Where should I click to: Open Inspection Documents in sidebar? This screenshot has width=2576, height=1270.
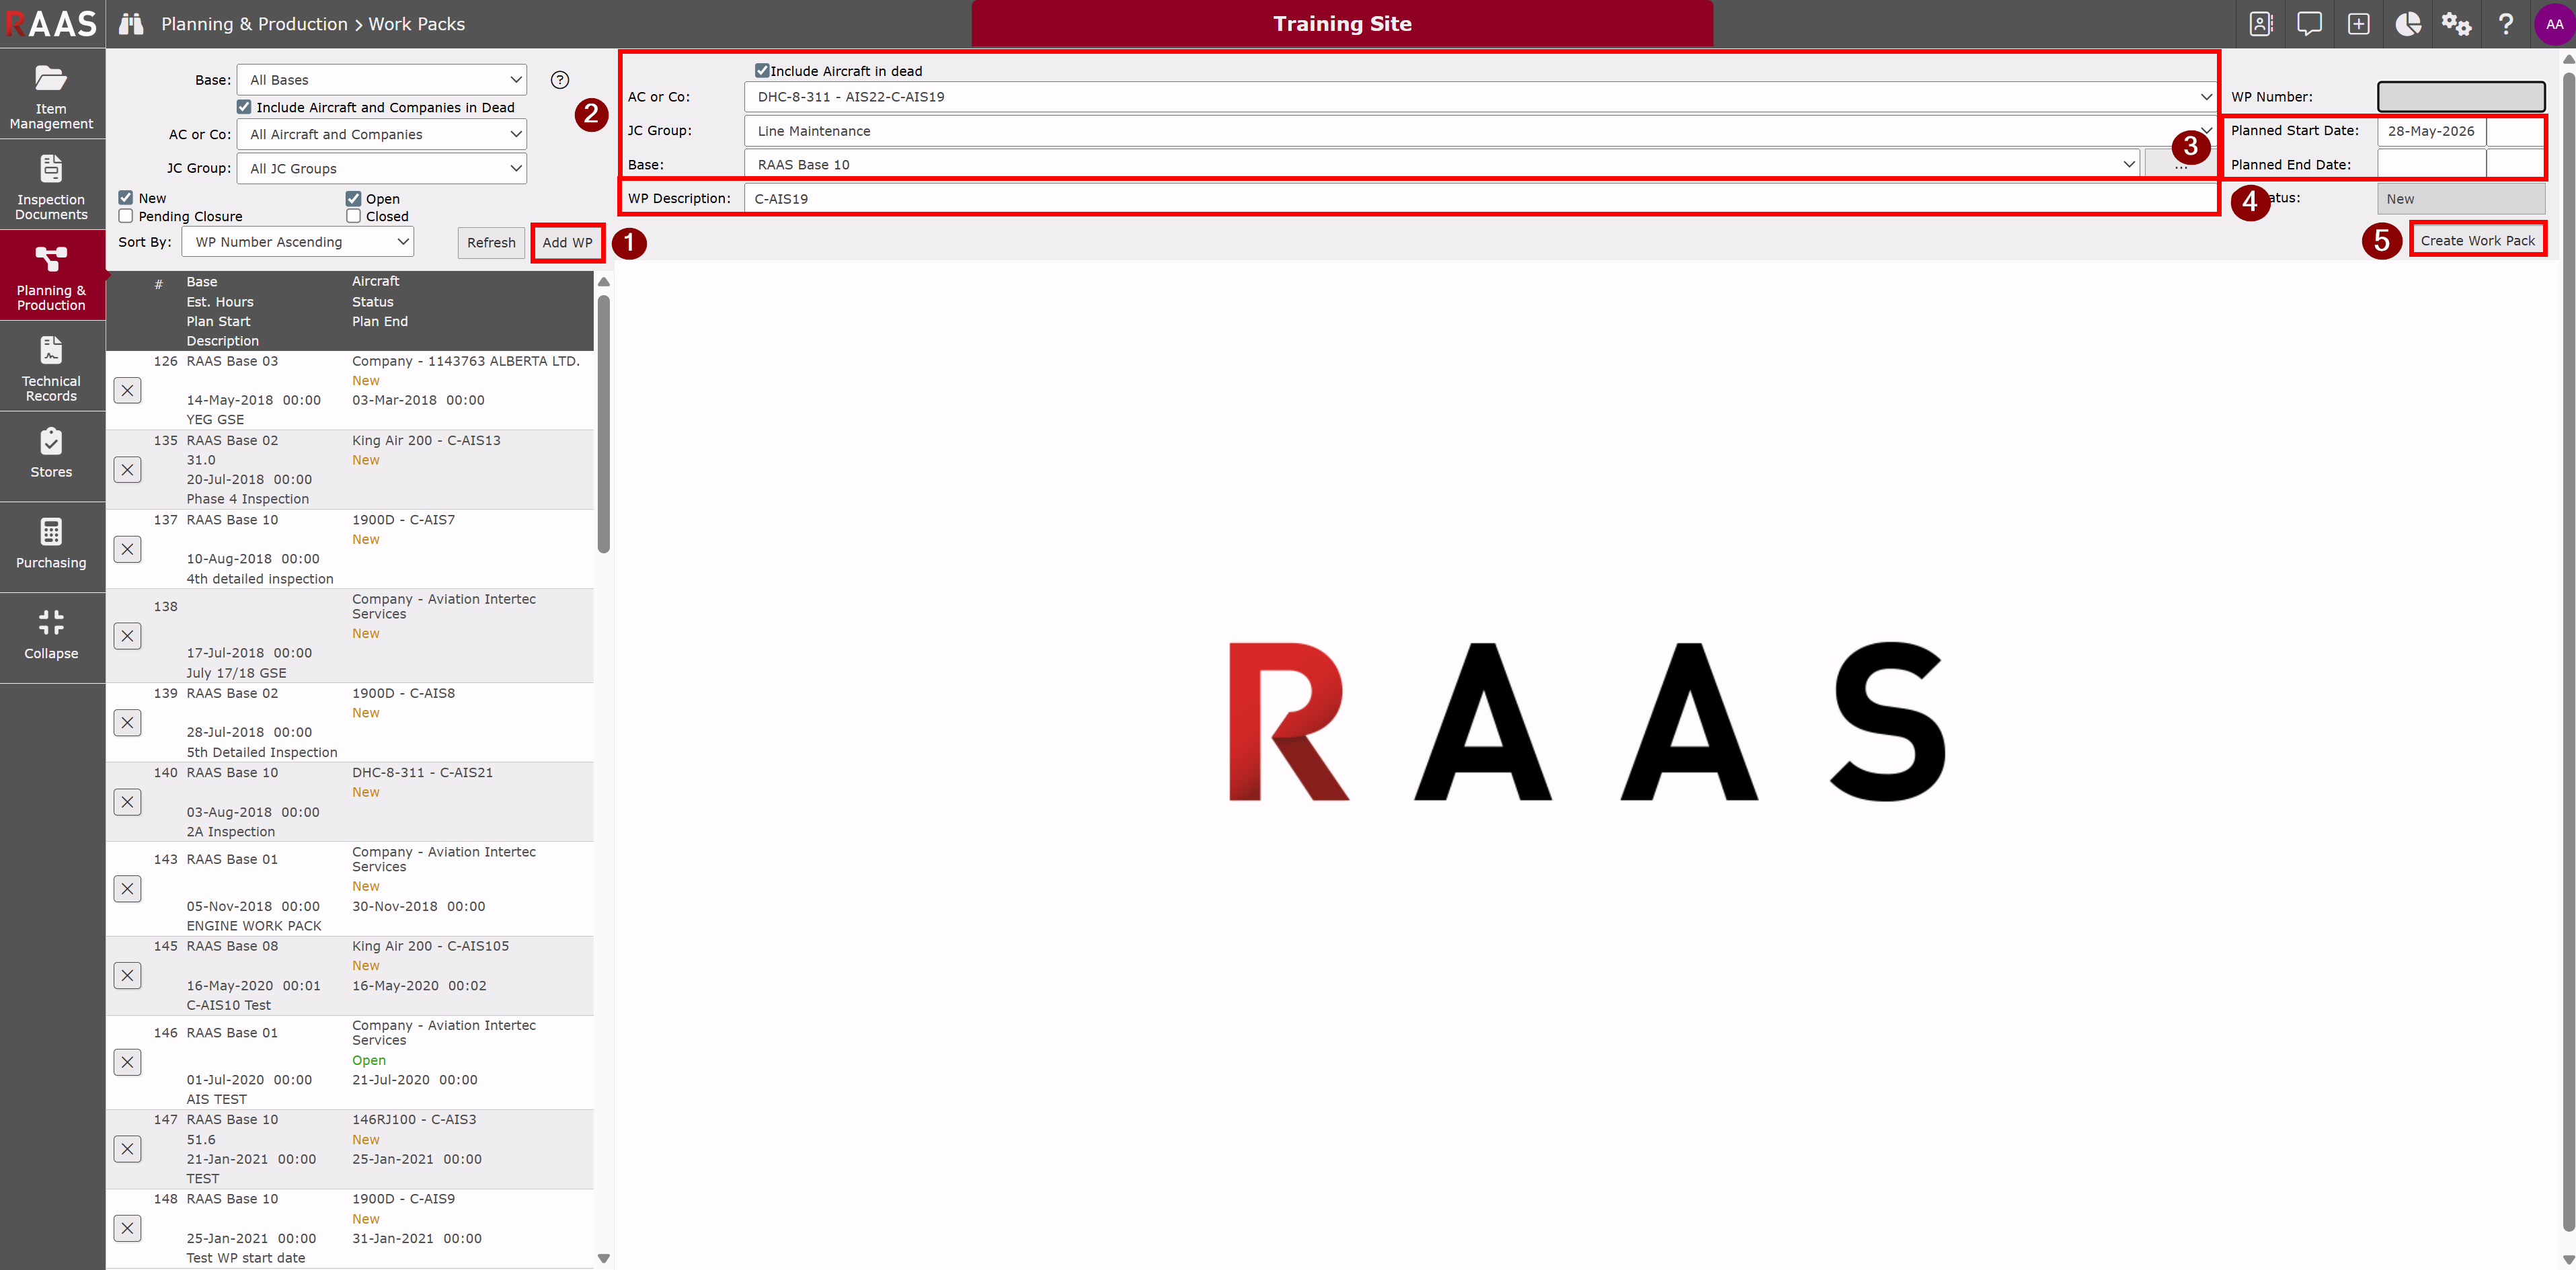pyautogui.click(x=52, y=186)
